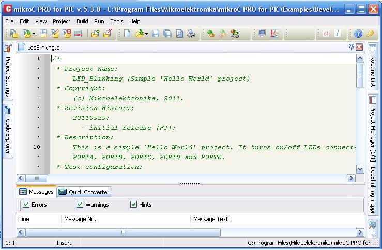Click the Edit Project icon with pencil
The height and width of the screenshot is (250, 382).
pos(55,34)
